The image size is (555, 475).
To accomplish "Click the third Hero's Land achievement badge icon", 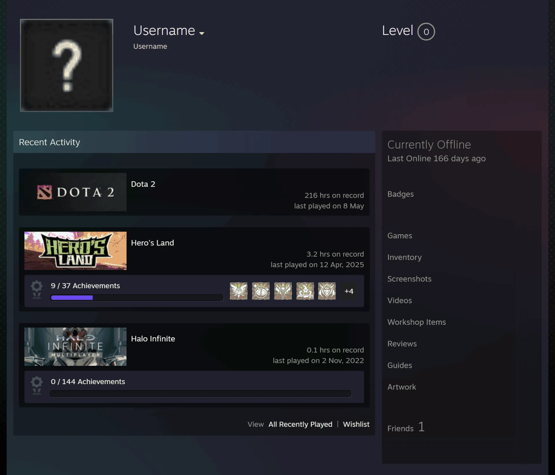I will point(283,291).
